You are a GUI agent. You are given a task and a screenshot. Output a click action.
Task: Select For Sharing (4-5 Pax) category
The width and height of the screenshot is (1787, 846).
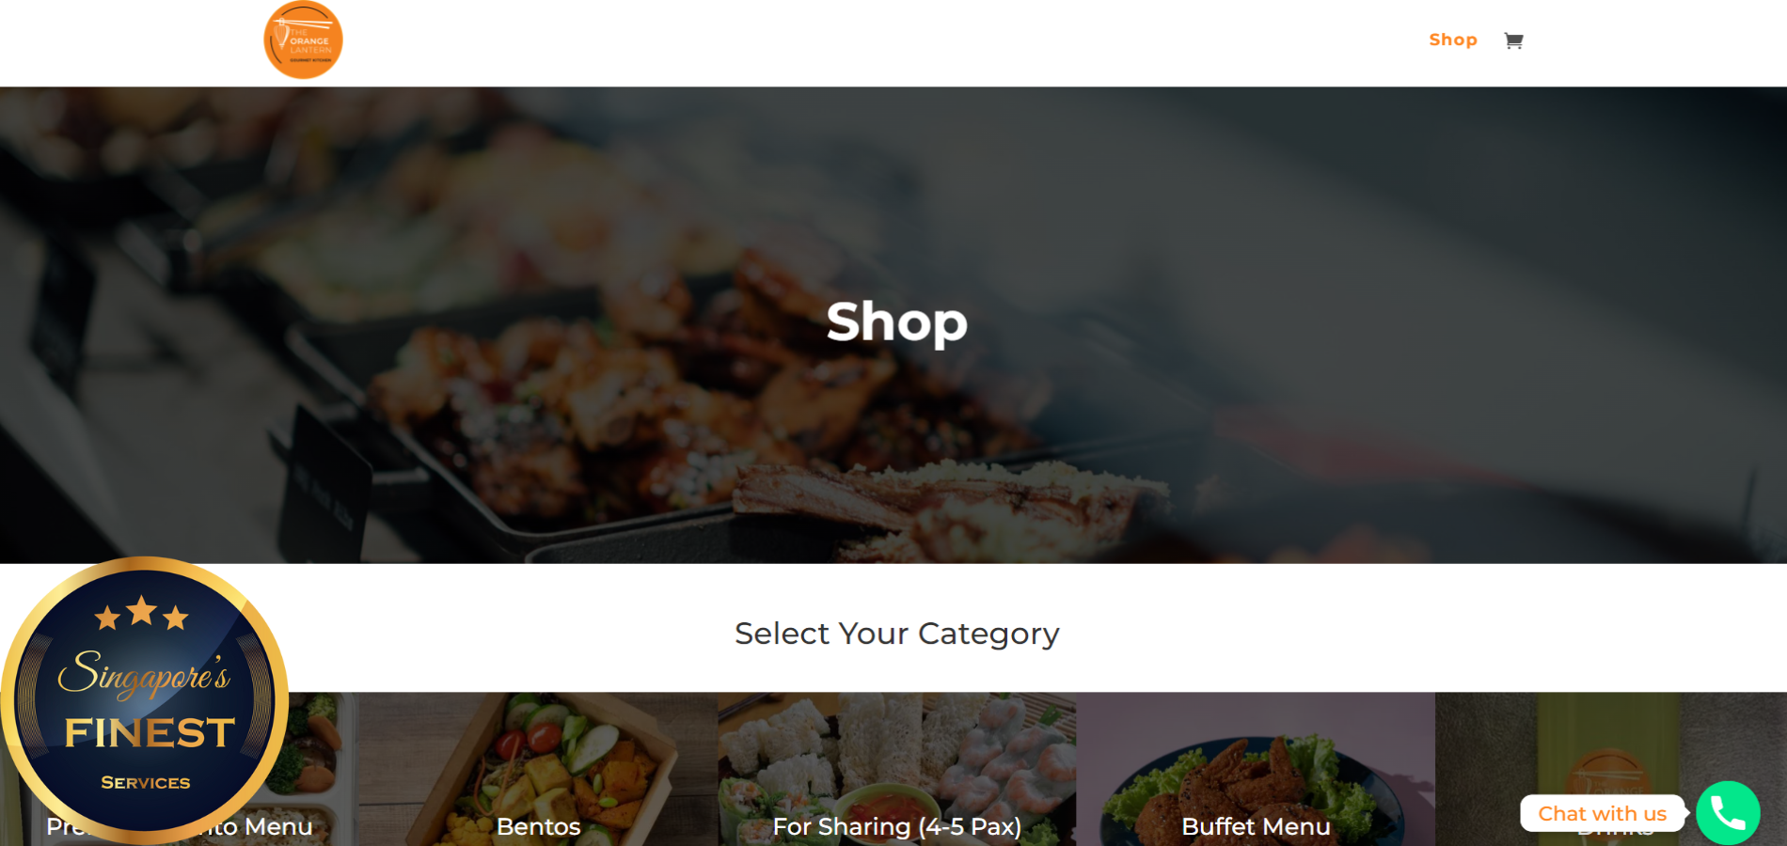896,769
